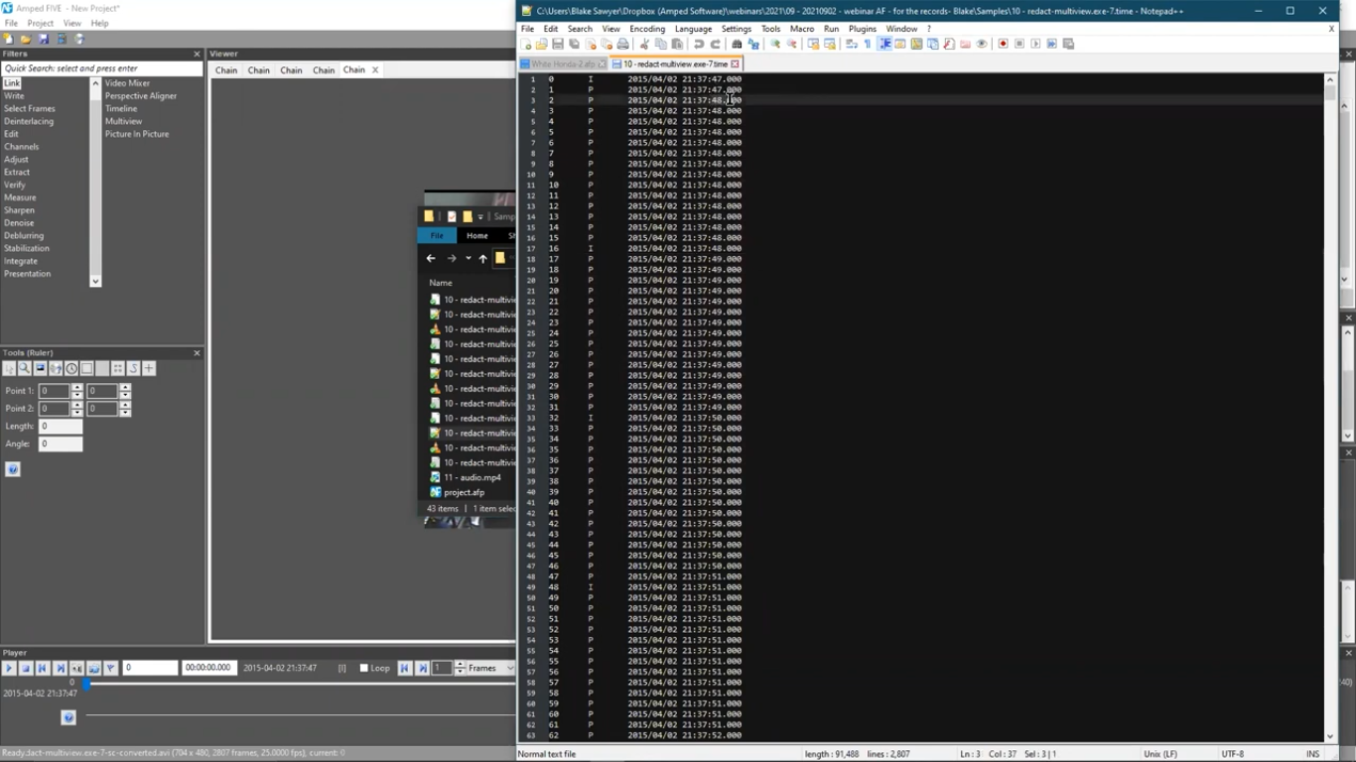The image size is (1356, 762).
Task: Click the magnifier icon in Amped FIVE Tools panel
Action: tap(25, 368)
